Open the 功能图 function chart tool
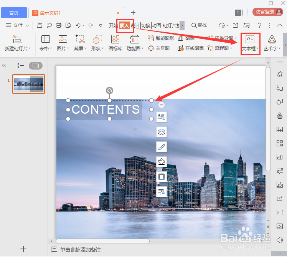The height and width of the screenshot is (257, 287). 135,43
